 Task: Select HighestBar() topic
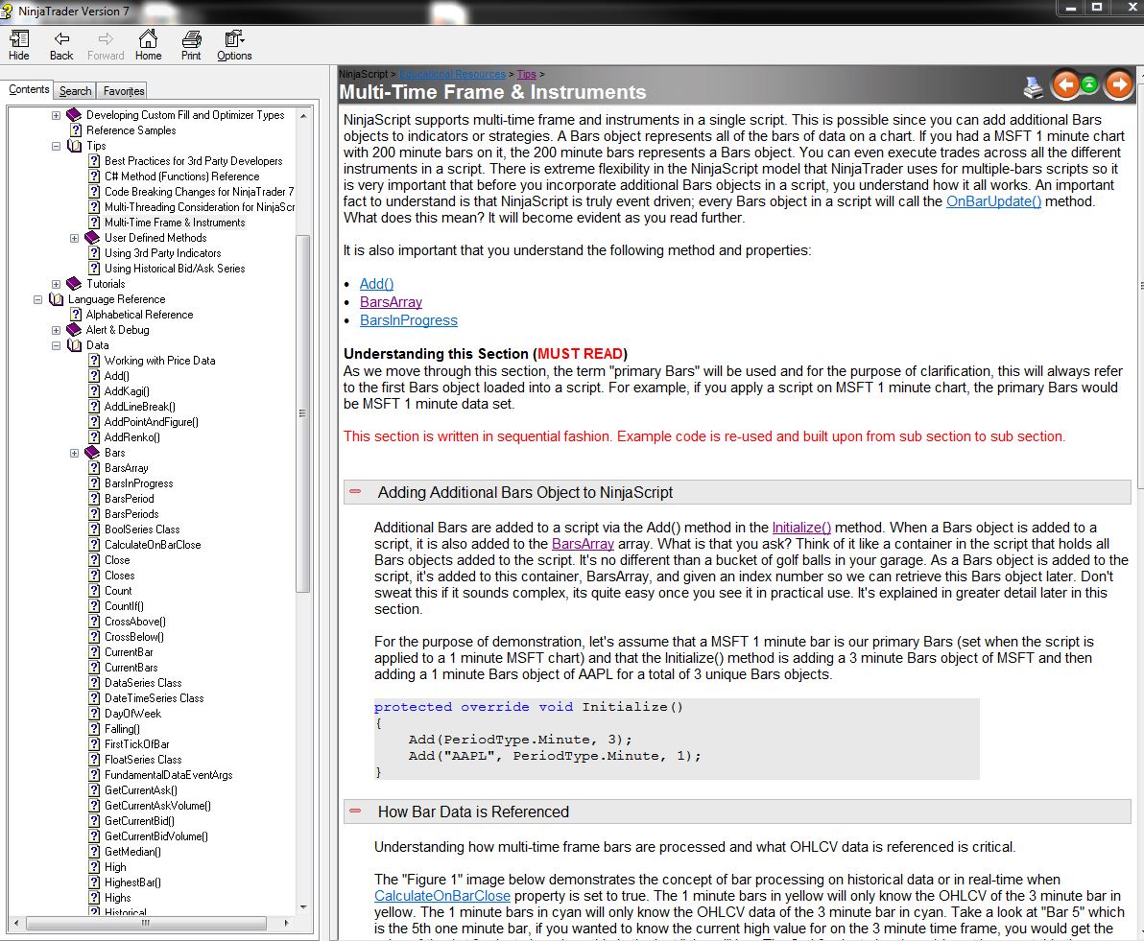(x=132, y=882)
